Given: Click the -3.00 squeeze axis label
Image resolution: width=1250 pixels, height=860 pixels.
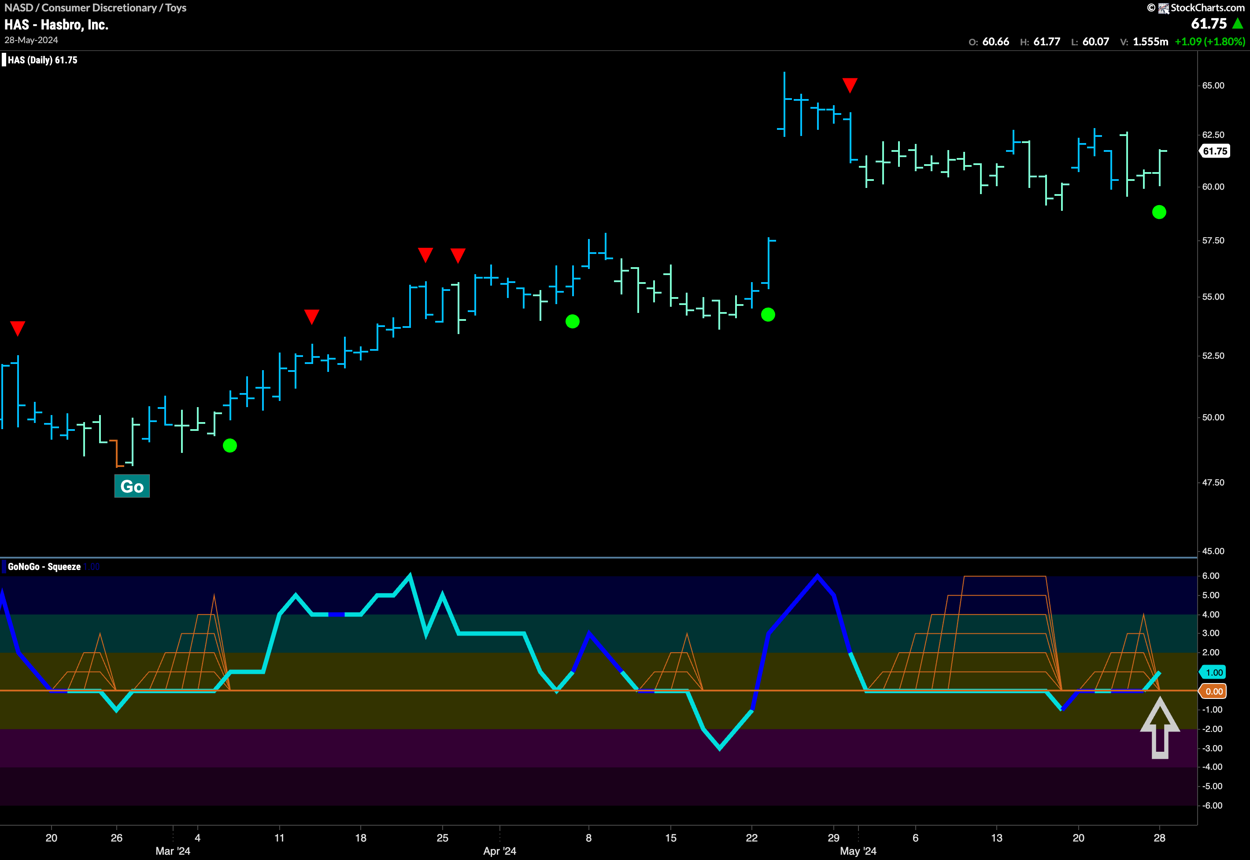Looking at the screenshot, I should point(1211,749).
